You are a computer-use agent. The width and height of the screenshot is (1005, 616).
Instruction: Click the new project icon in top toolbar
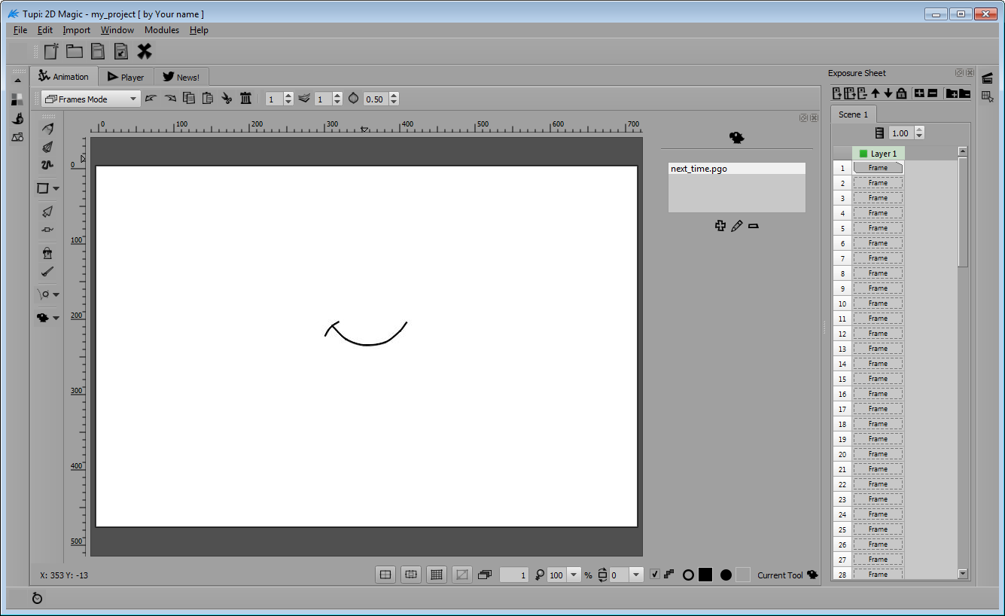click(51, 51)
